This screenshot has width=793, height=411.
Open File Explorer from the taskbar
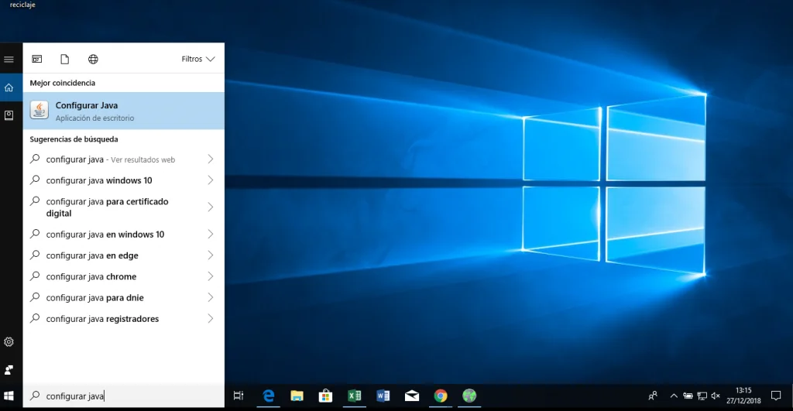pyautogui.click(x=297, y=396)
